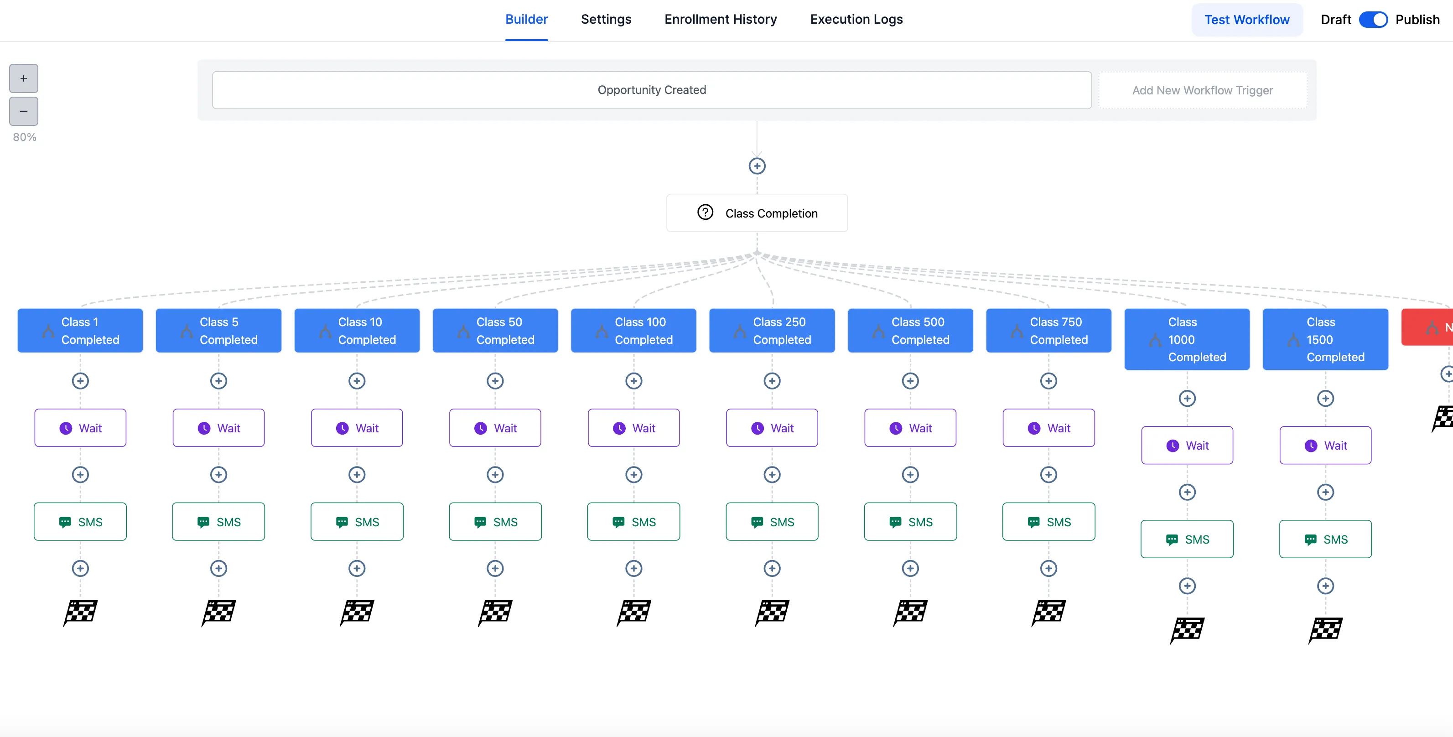Add step between Wait and SMS in Class 250
Viewport: 1453px width, 737px height.
click(x=772, y=474)
